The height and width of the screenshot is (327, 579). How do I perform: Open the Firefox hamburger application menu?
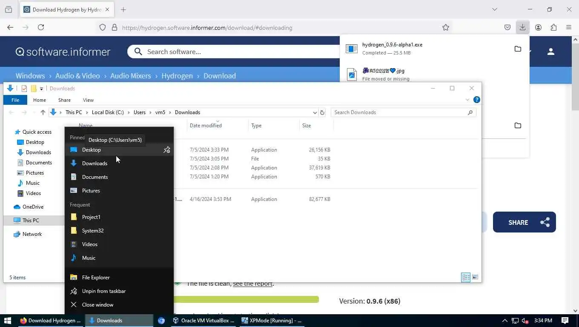[x=569, y=27]
